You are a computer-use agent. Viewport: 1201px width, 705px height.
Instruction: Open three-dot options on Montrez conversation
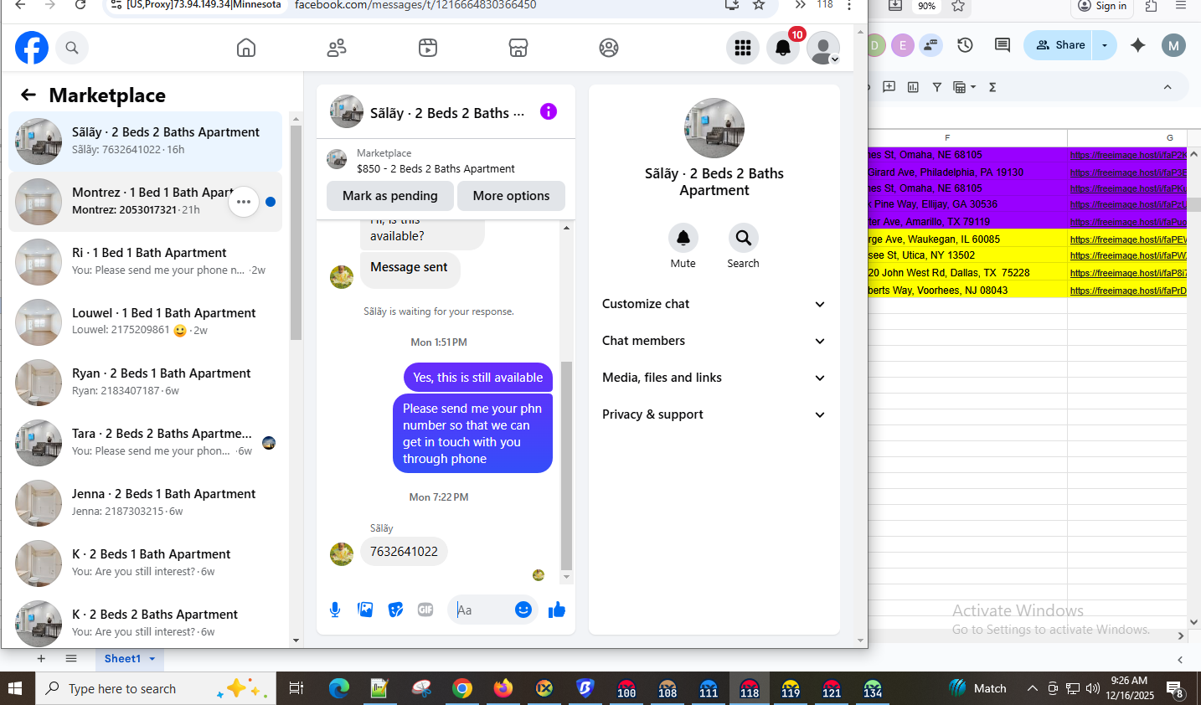tap(244, 202)
